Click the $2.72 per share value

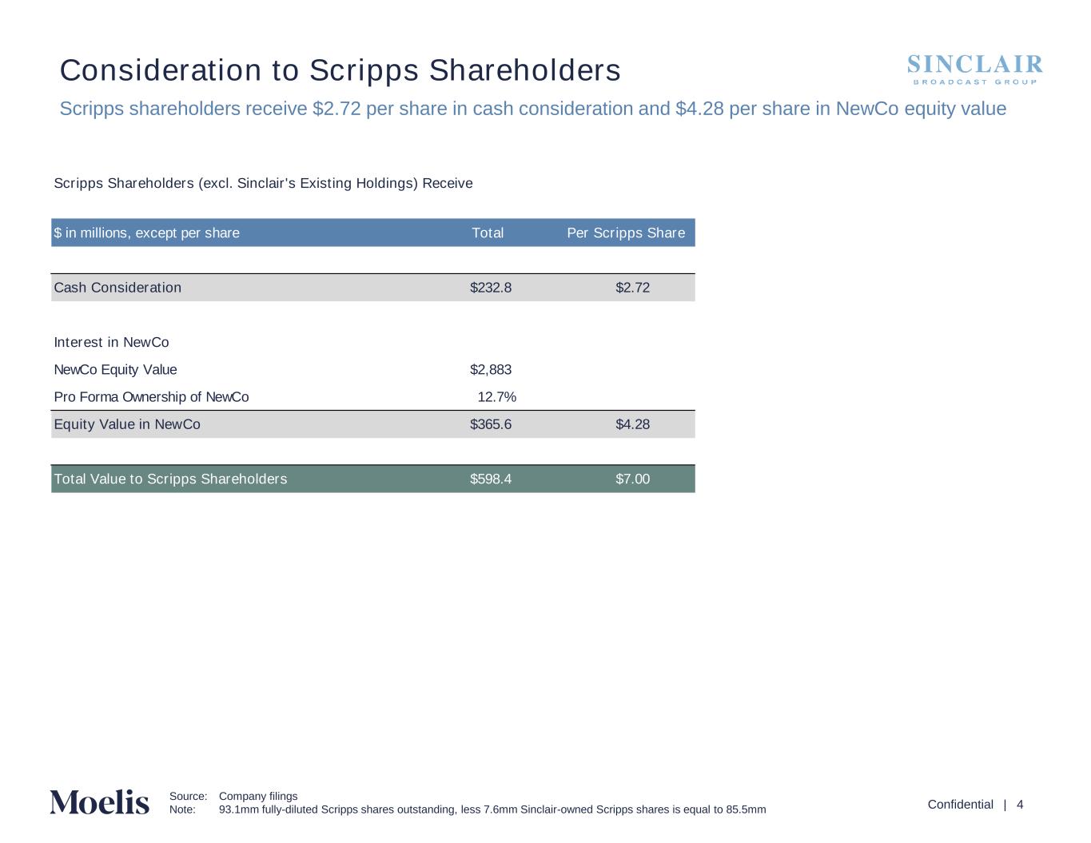[632, 288]
